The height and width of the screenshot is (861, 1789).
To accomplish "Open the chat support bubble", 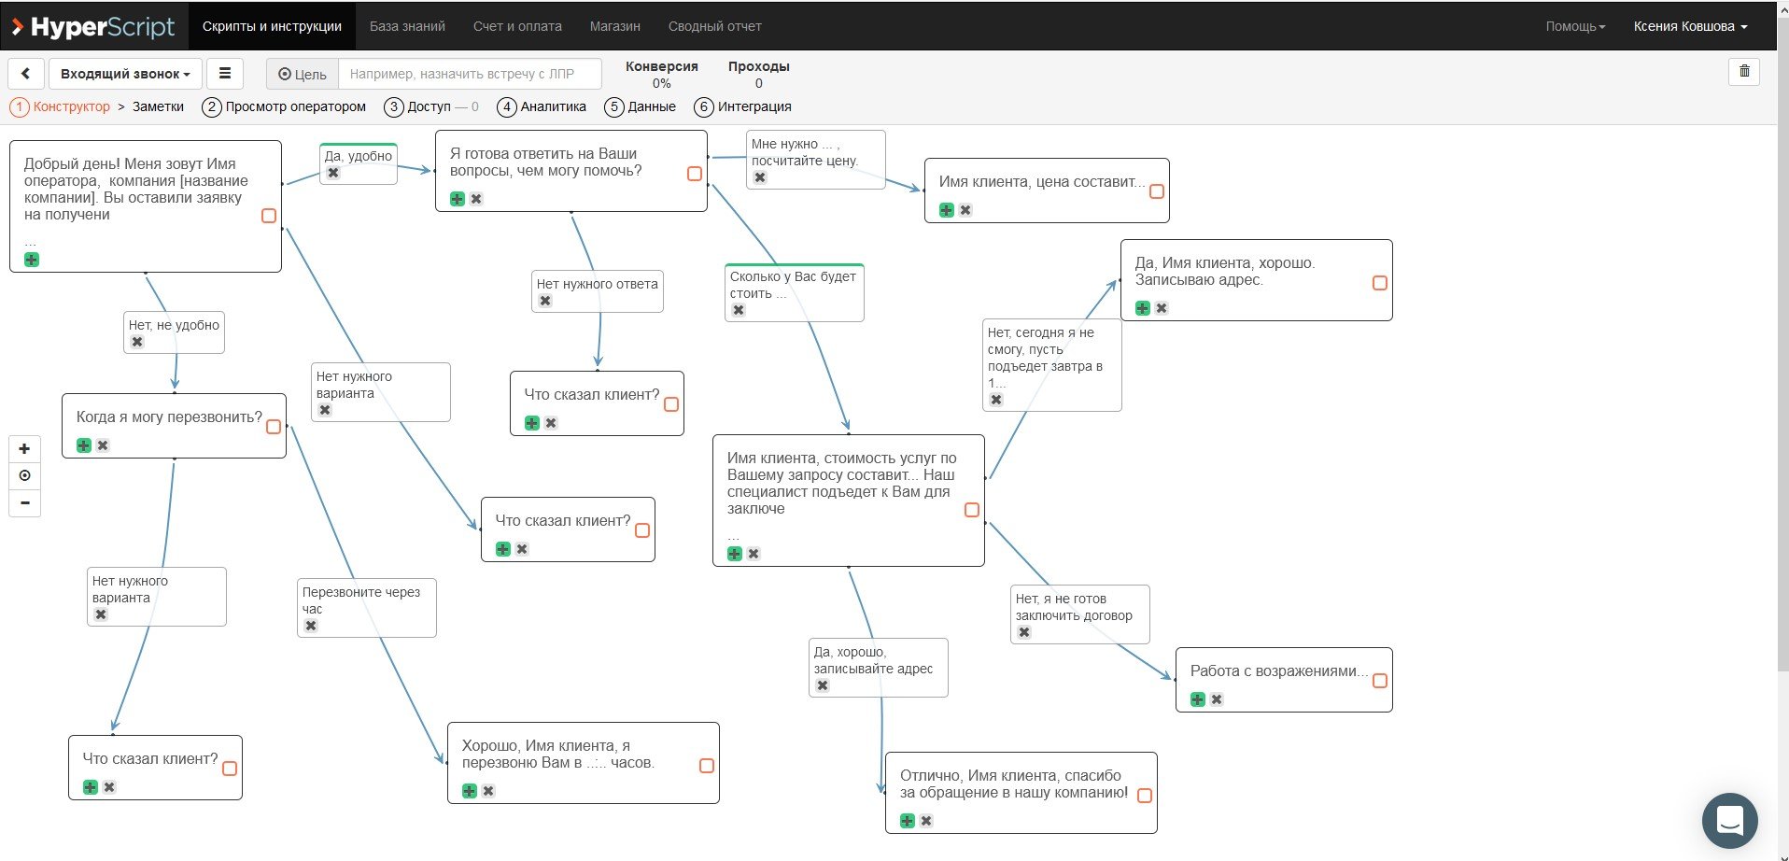I will coord(1729,821).
